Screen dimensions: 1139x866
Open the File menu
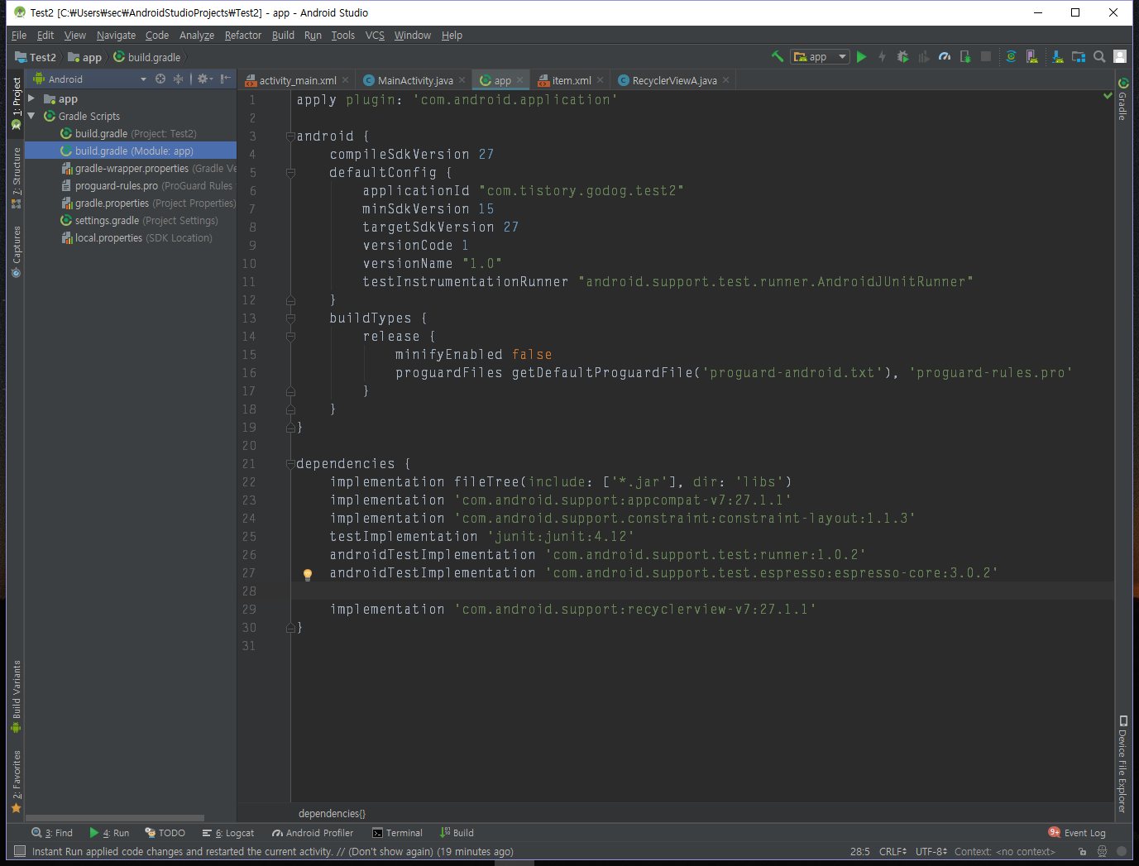pyautogui.click(x=19, y=35)
